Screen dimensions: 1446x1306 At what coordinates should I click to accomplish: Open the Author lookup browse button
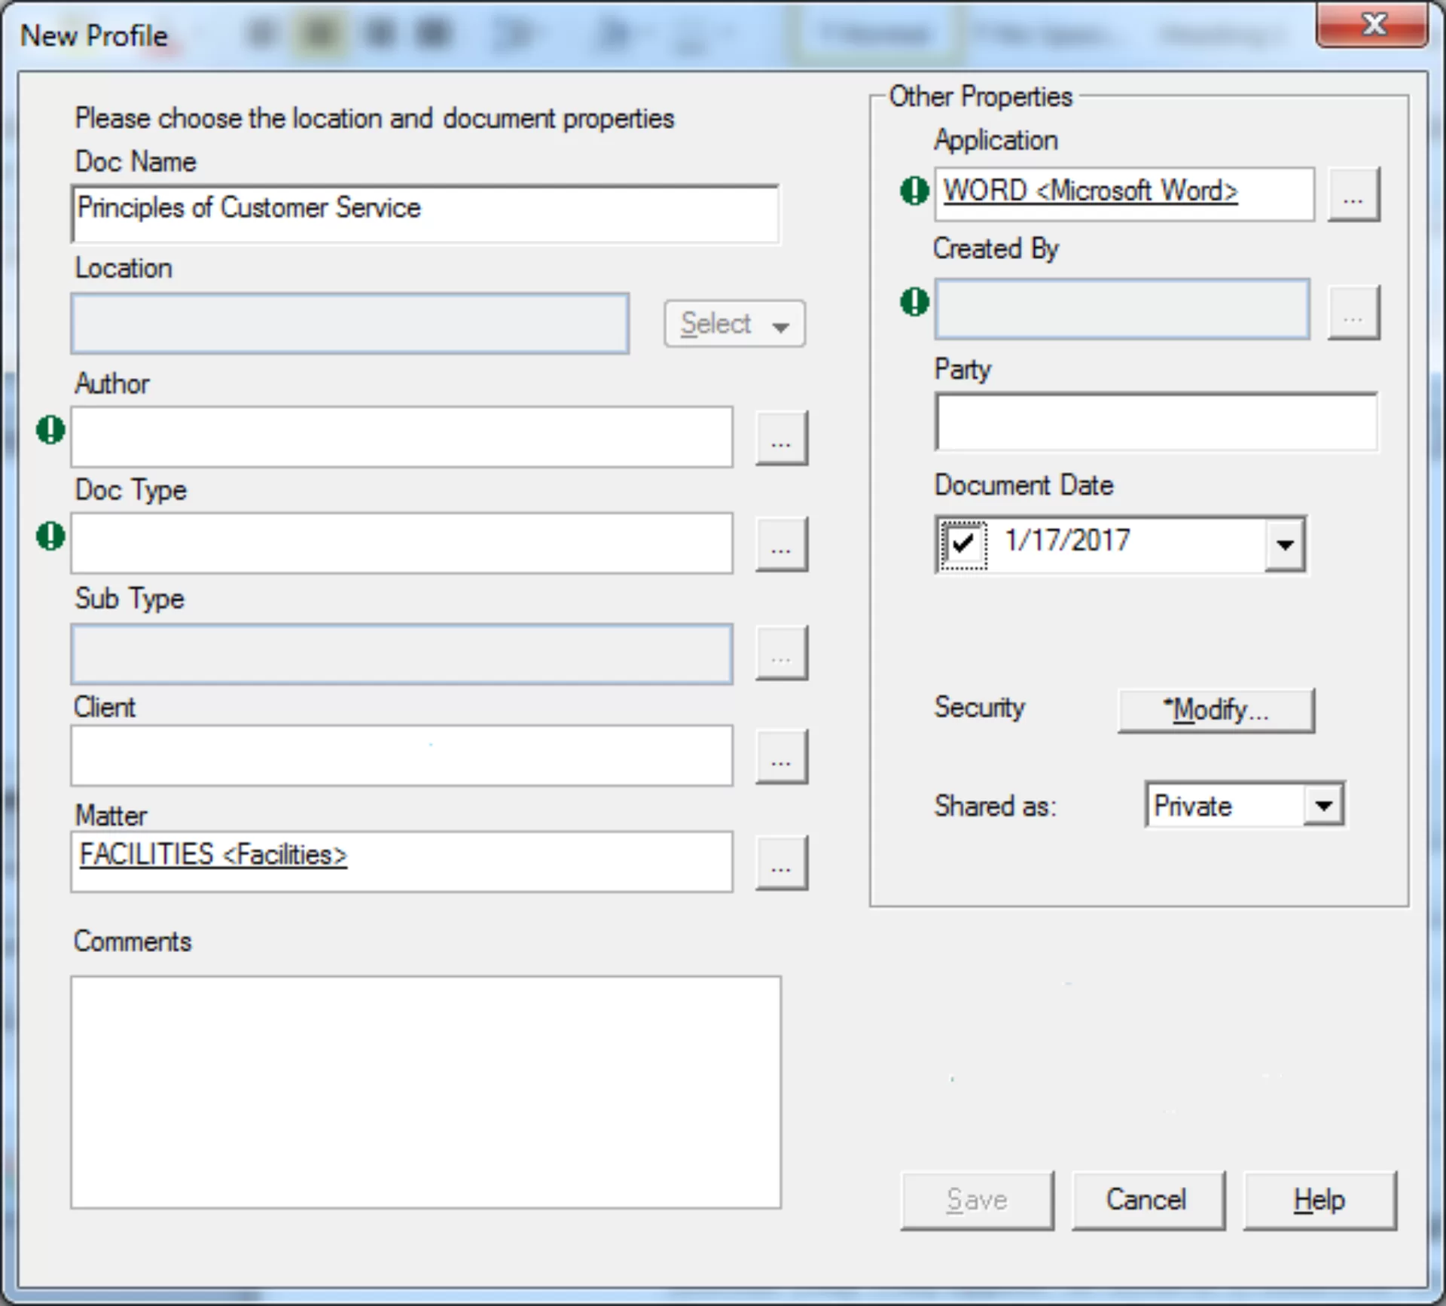coord(782,438)
